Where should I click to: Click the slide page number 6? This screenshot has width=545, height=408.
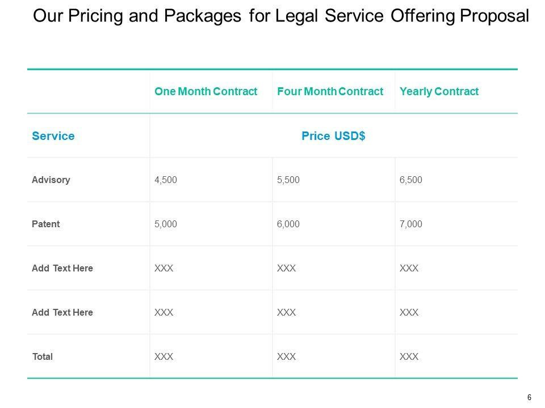click(x=529, y=397)
